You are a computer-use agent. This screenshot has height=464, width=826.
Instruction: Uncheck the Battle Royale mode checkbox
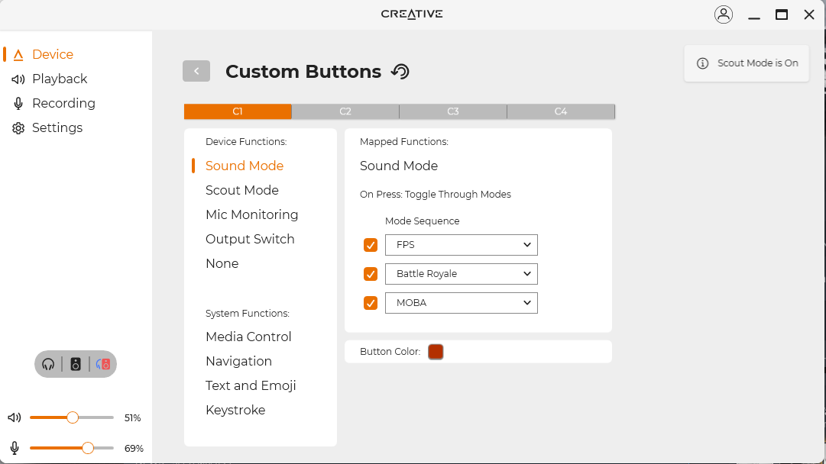(x=371, y=274)
